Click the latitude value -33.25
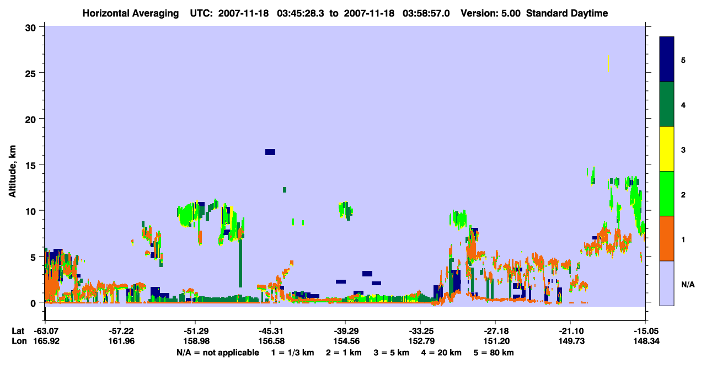The height and width of the screenshot is (368, 717). click(420, 331)
